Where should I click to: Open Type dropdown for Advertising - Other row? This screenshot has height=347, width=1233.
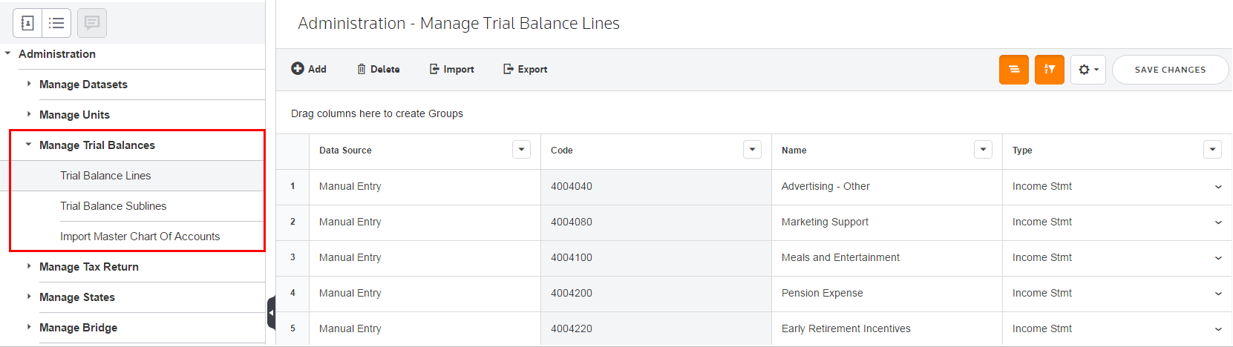point(1217,187)
